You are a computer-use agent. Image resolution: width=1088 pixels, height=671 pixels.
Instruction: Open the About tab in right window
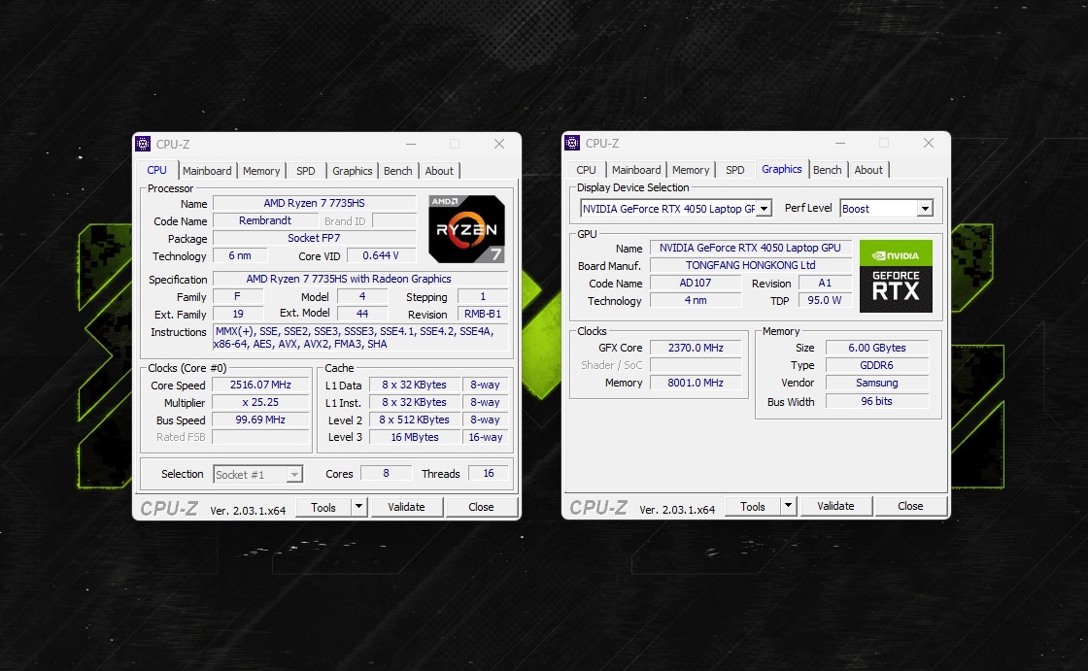868,170
